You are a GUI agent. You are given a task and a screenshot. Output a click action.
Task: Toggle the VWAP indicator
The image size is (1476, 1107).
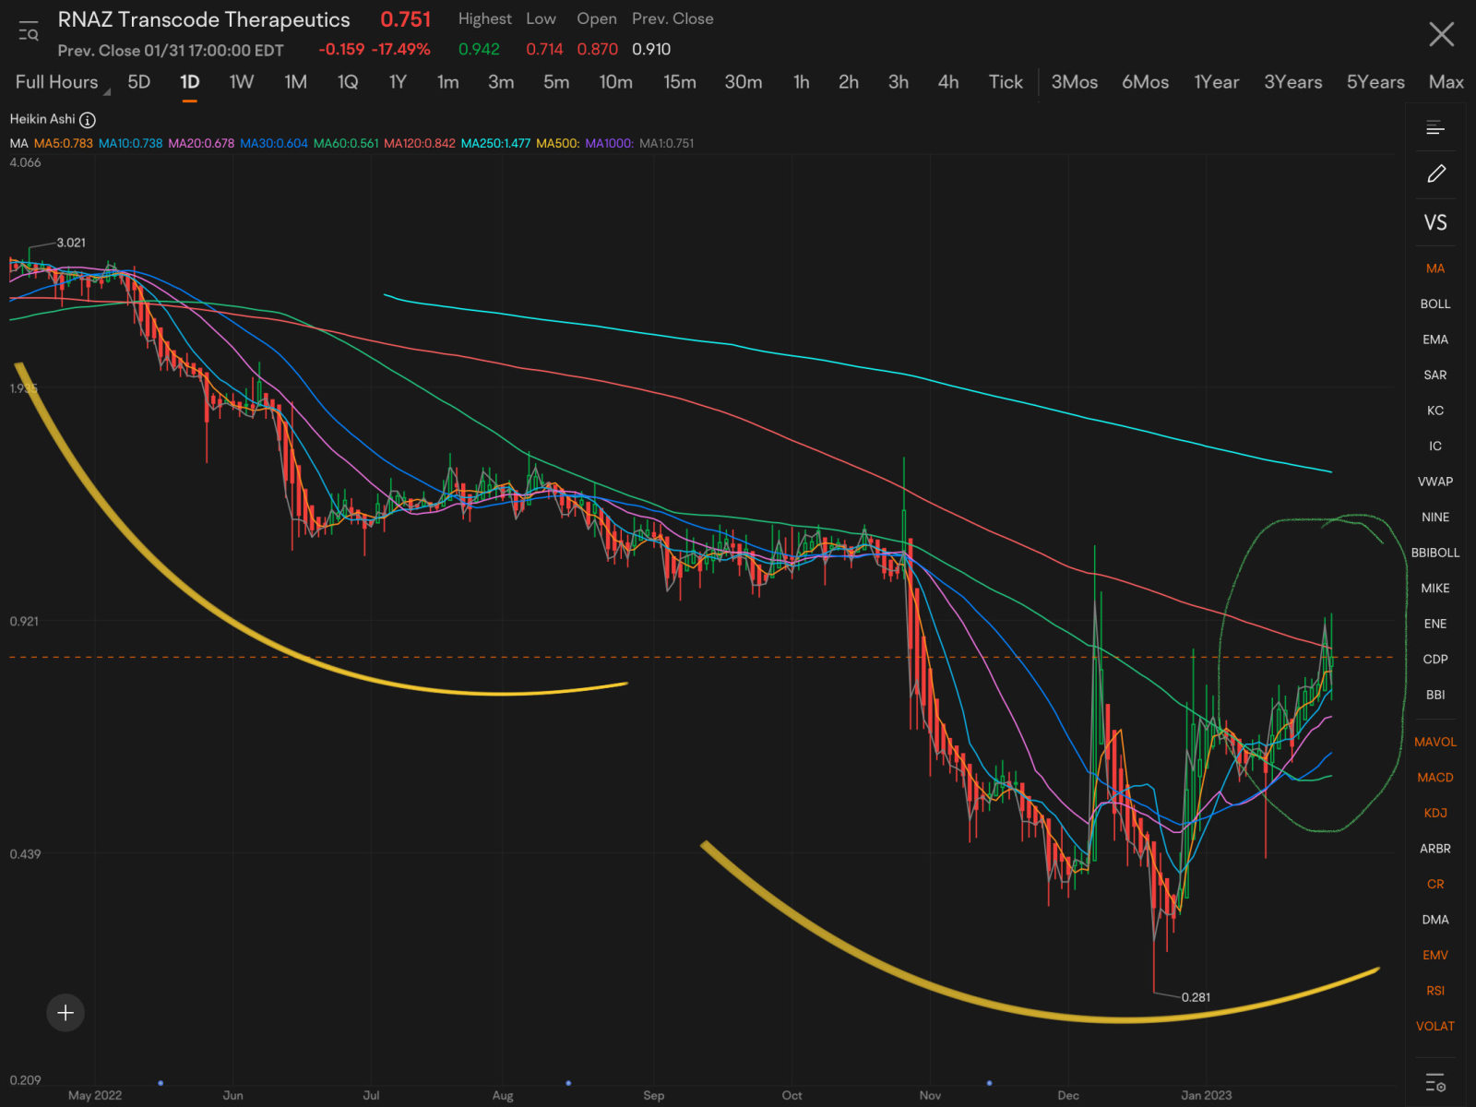1435,482
